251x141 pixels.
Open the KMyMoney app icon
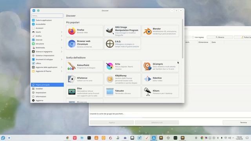coord(110,79)
